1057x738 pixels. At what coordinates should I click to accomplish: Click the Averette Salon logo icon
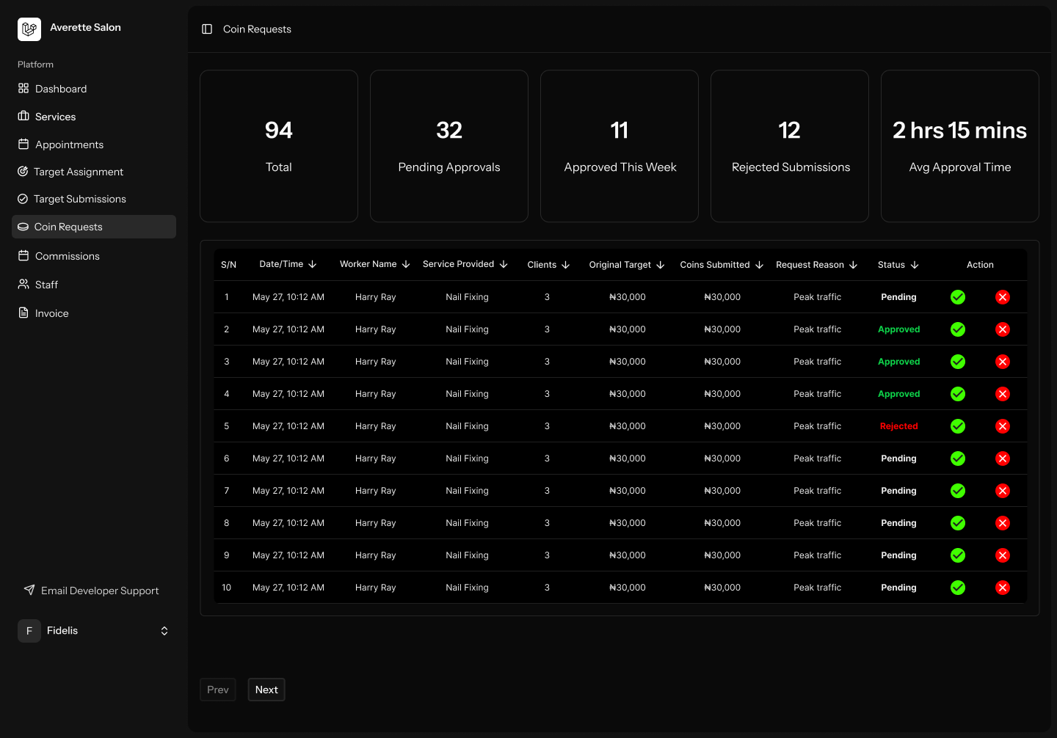29,29
